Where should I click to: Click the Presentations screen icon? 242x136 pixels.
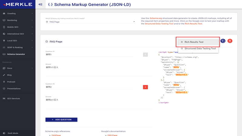pyautogui.click(x=4, y=89)
